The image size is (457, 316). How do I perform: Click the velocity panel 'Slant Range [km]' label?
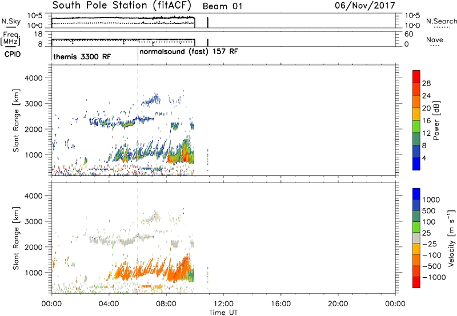pyautogui.click(x=16, y=238)
